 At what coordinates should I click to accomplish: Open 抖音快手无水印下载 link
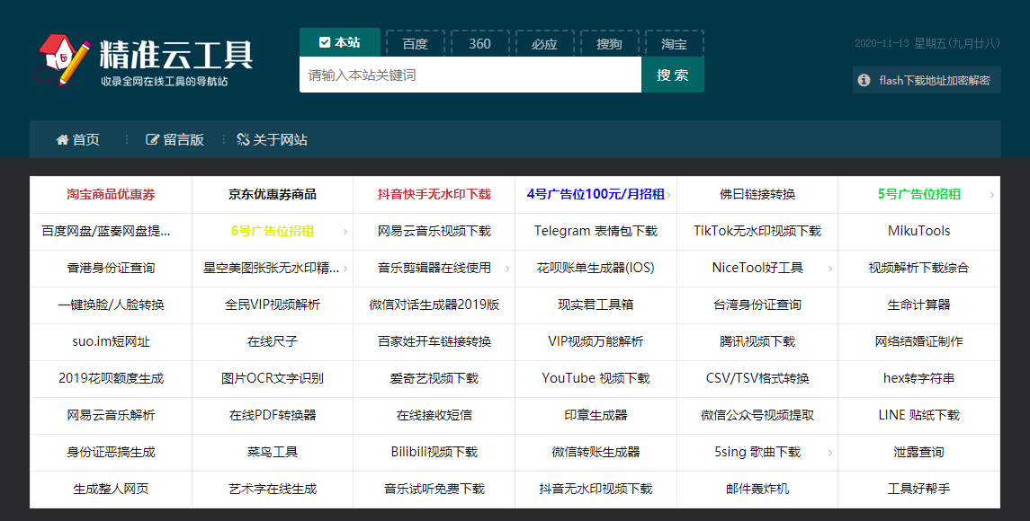[434, 194]
